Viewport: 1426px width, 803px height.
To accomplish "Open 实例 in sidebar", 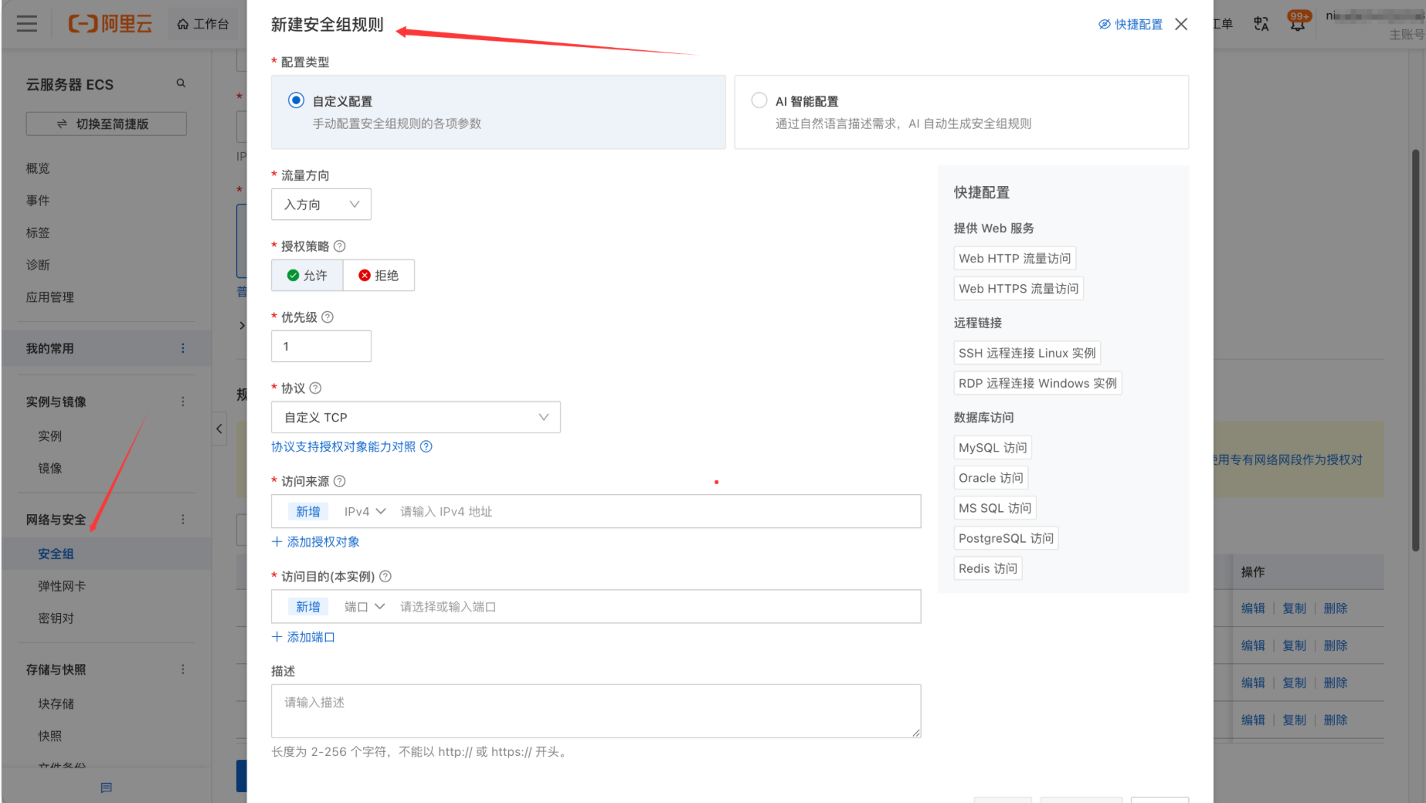I will click(50, 436).
